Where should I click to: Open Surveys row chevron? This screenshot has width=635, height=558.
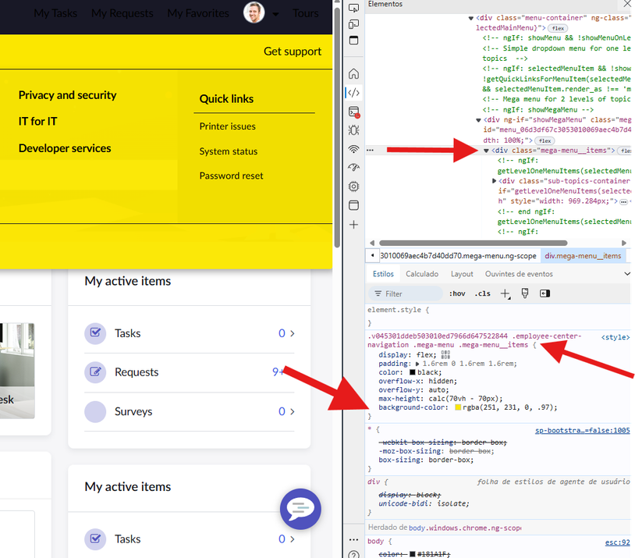pos(293,412)
